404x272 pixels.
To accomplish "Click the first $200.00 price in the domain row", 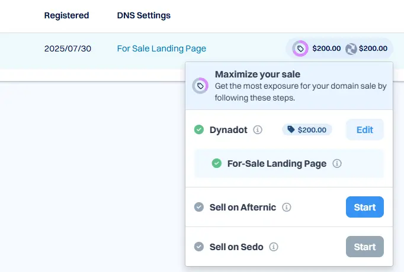I will (x=326, y=48).
